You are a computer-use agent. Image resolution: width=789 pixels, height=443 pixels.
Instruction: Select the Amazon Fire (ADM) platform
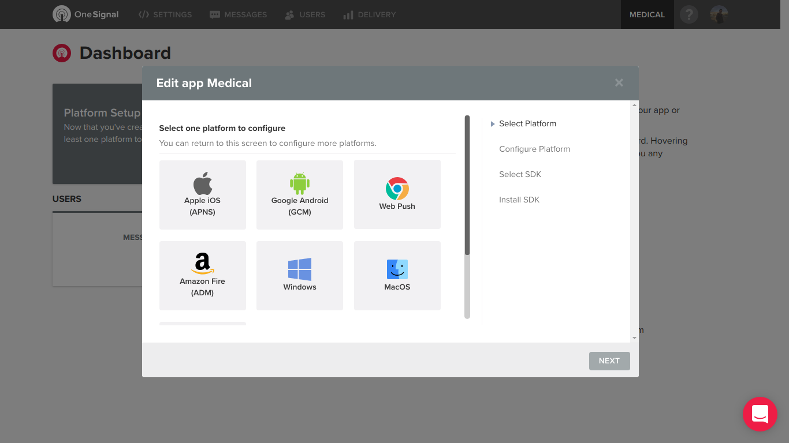203,276
